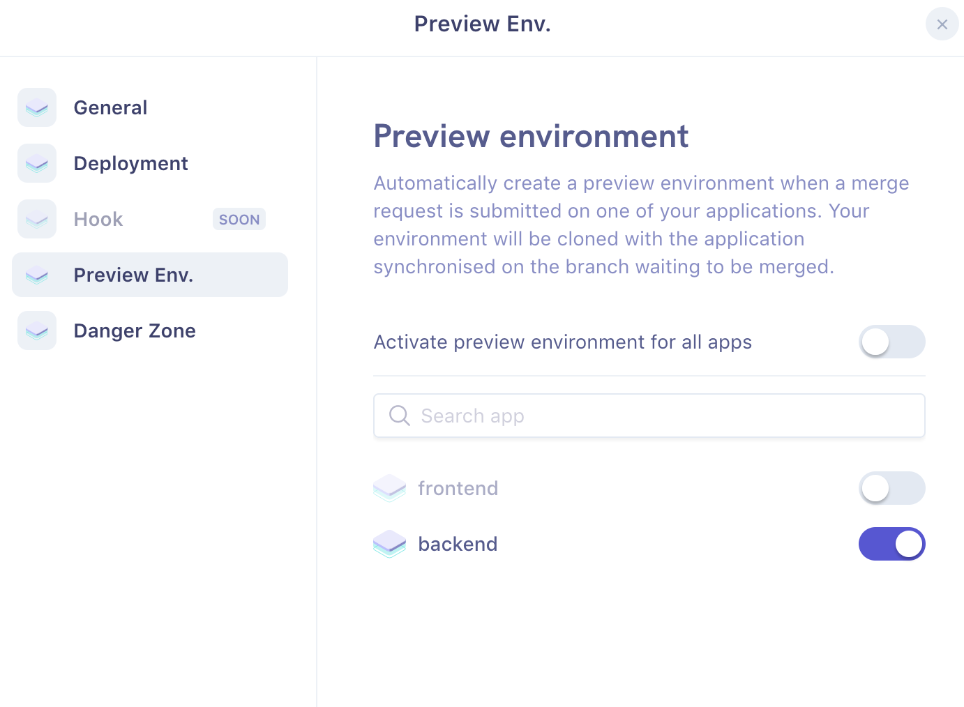The width and height of the screenshot is (964, 707).
Task: Click the Deployment layers icon in sidebar
Action: [37, 163]
